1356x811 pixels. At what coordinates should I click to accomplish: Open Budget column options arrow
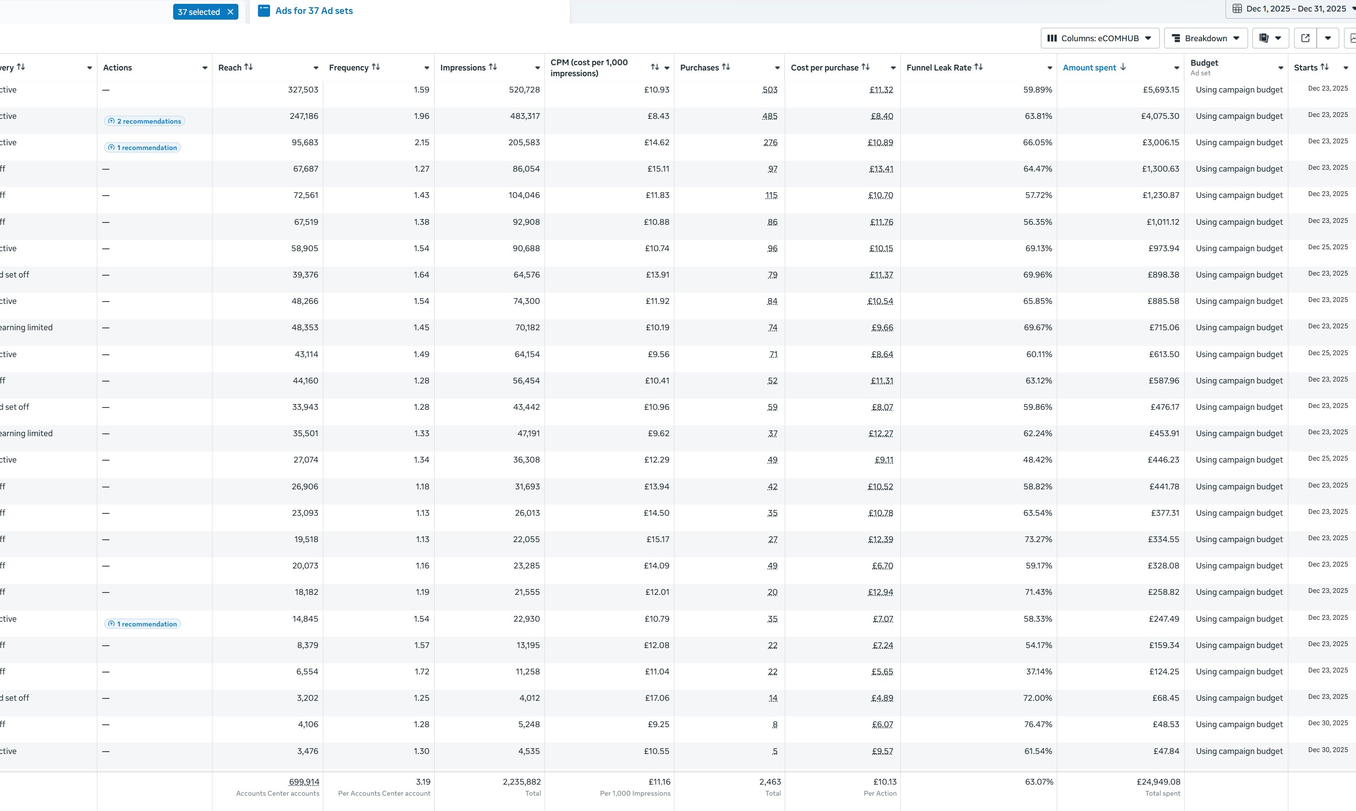(x=1280, y=68)
